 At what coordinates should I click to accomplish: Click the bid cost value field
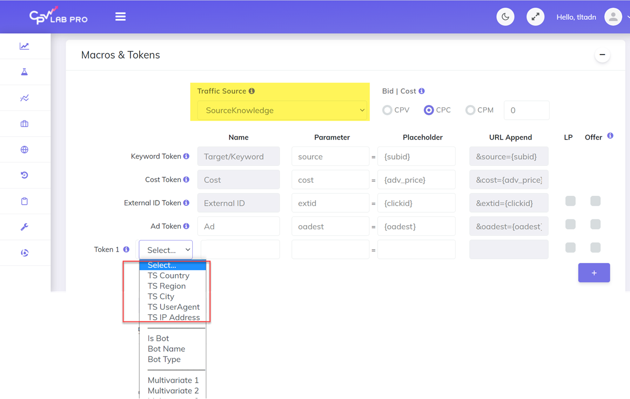pos(526,110)
